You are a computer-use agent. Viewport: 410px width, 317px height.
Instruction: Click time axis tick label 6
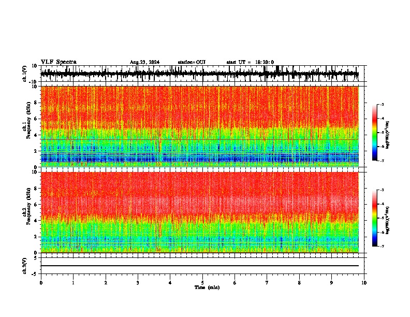point(235,283)
